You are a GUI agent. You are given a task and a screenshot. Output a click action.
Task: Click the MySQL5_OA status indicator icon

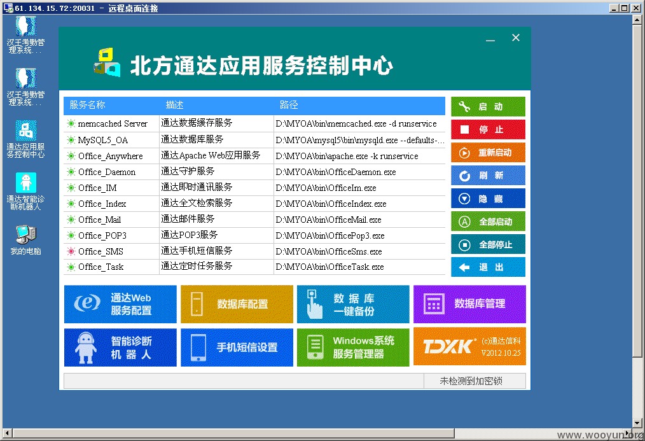coord(71,140)
